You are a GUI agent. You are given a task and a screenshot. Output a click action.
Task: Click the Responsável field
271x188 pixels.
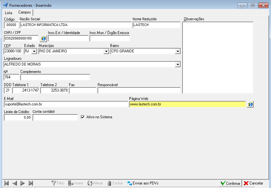(x=139, y=90)
